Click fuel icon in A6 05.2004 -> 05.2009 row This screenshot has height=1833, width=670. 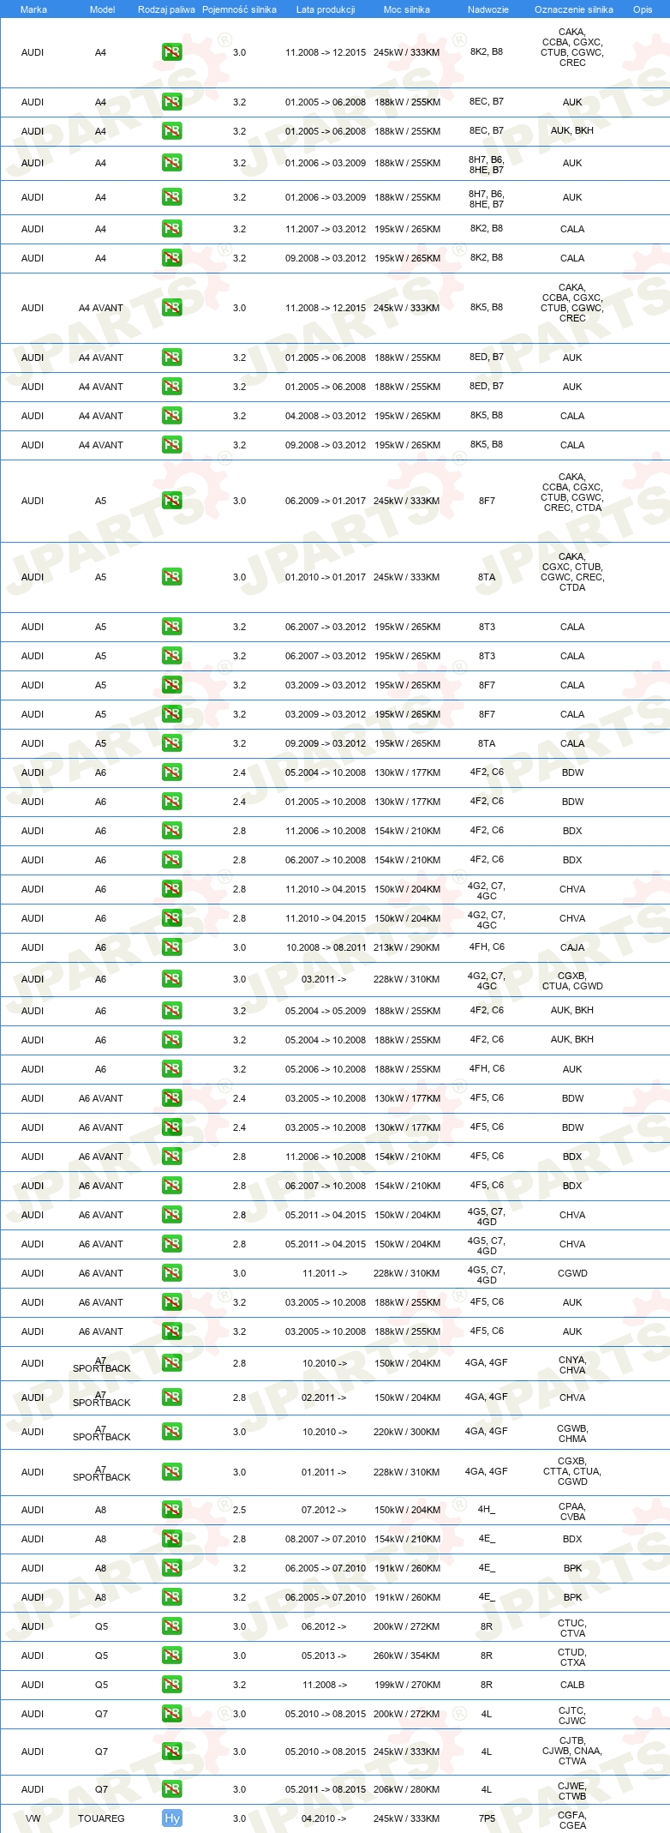pos(172,1011)
